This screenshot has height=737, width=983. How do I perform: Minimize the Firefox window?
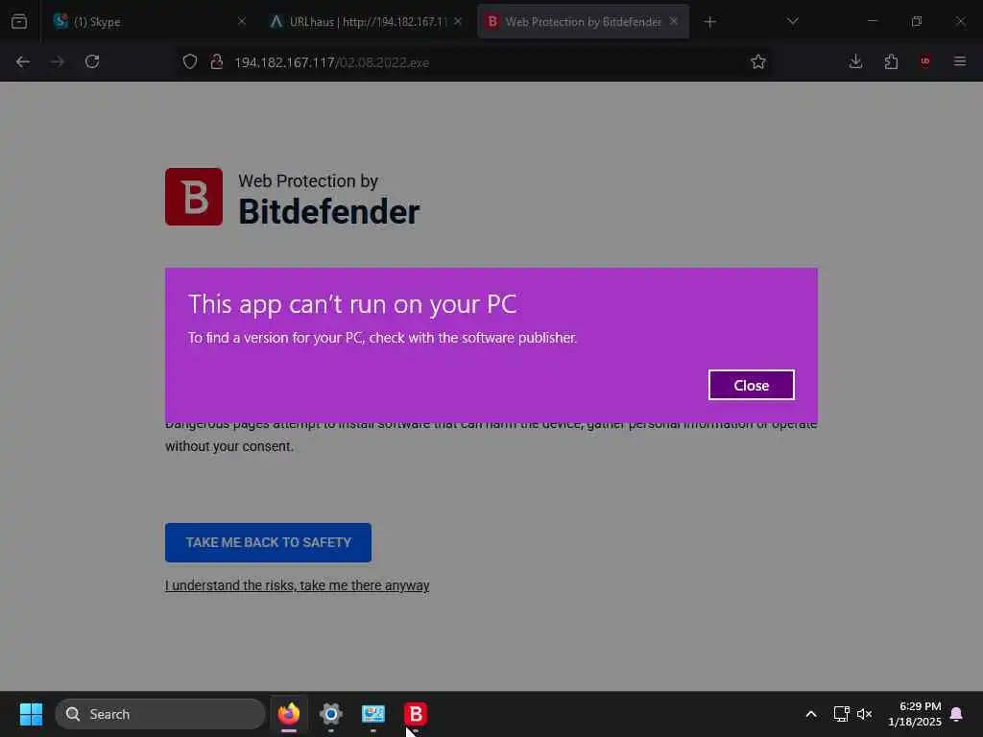[x=873, y=21]
